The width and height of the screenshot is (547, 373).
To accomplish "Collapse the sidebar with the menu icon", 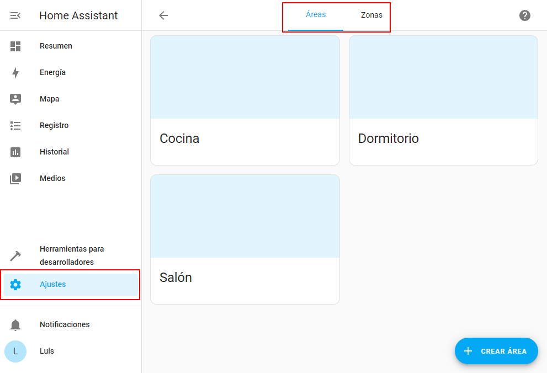I will pos(15,15).
